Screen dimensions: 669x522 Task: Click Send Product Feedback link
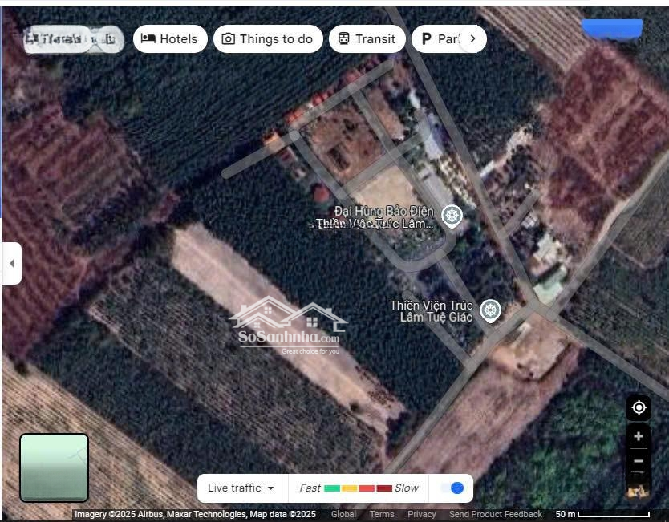(x=496, y=514)
